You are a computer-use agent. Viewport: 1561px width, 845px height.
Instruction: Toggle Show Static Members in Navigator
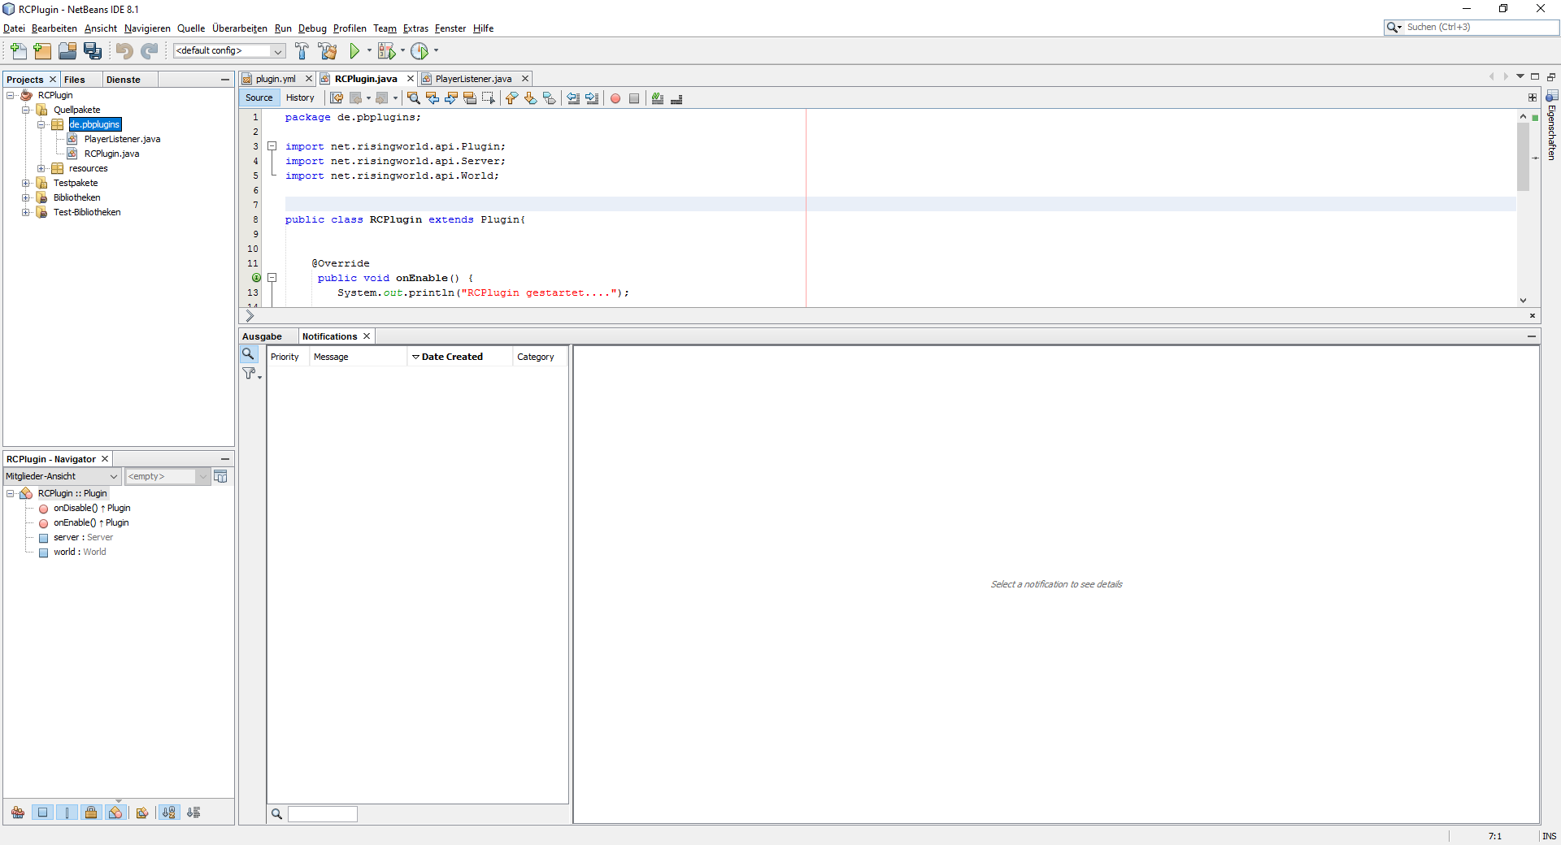tap(67, 812)
